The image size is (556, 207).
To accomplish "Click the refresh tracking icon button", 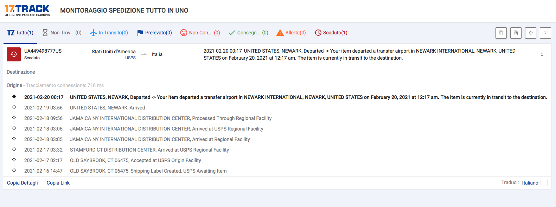I will click(530, 33).
